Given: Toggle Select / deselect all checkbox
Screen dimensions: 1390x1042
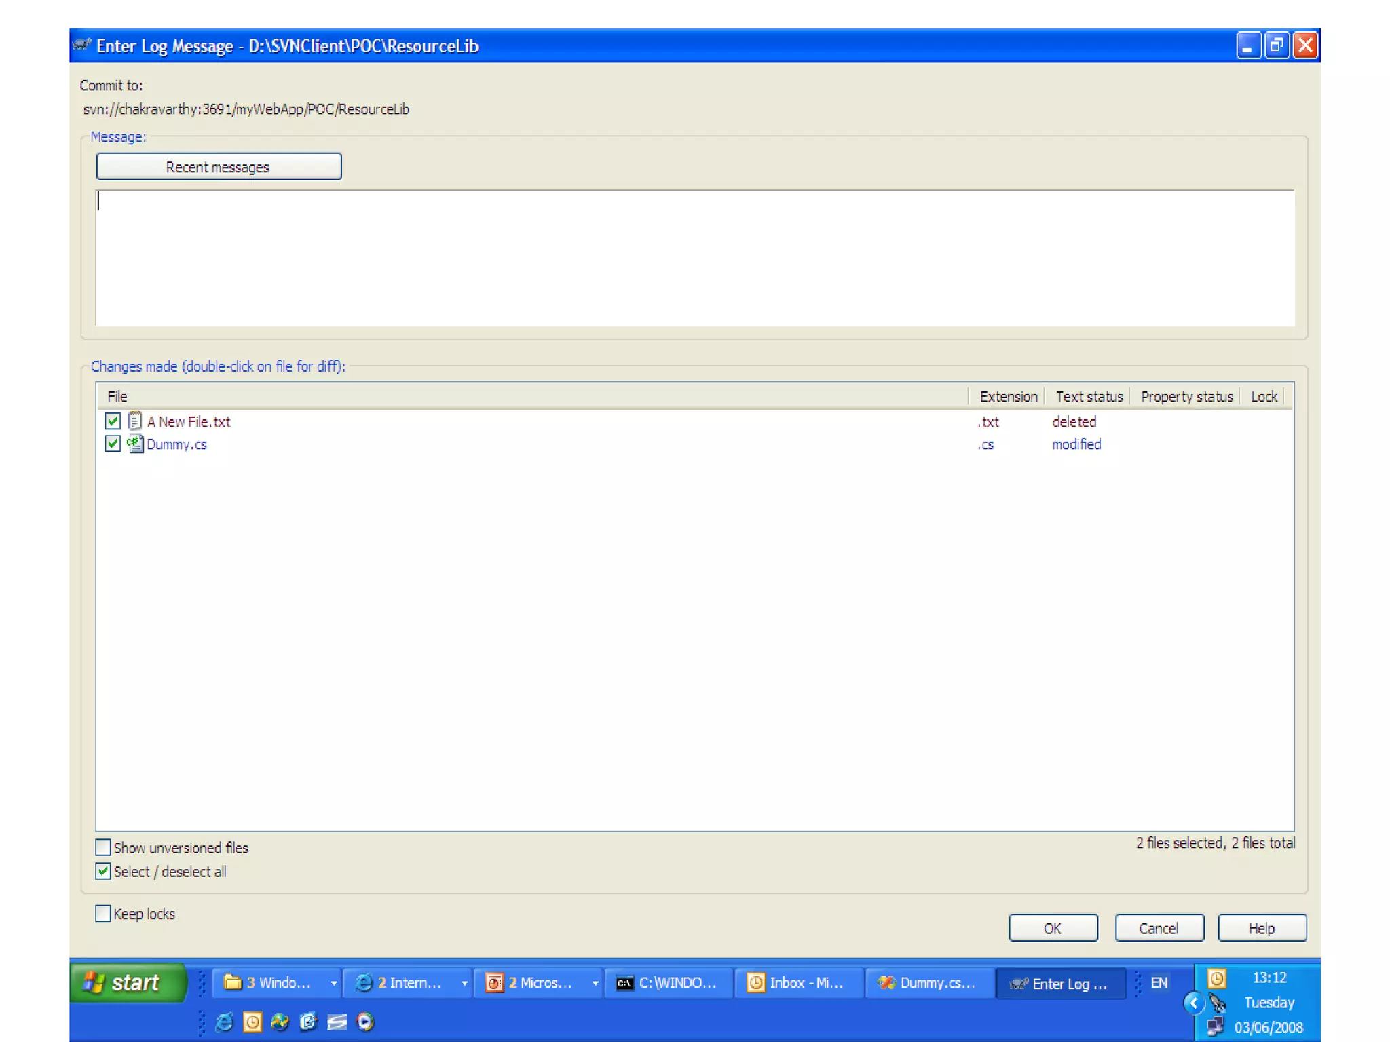Looking at the screenshot, I should [x=103, y=871].
